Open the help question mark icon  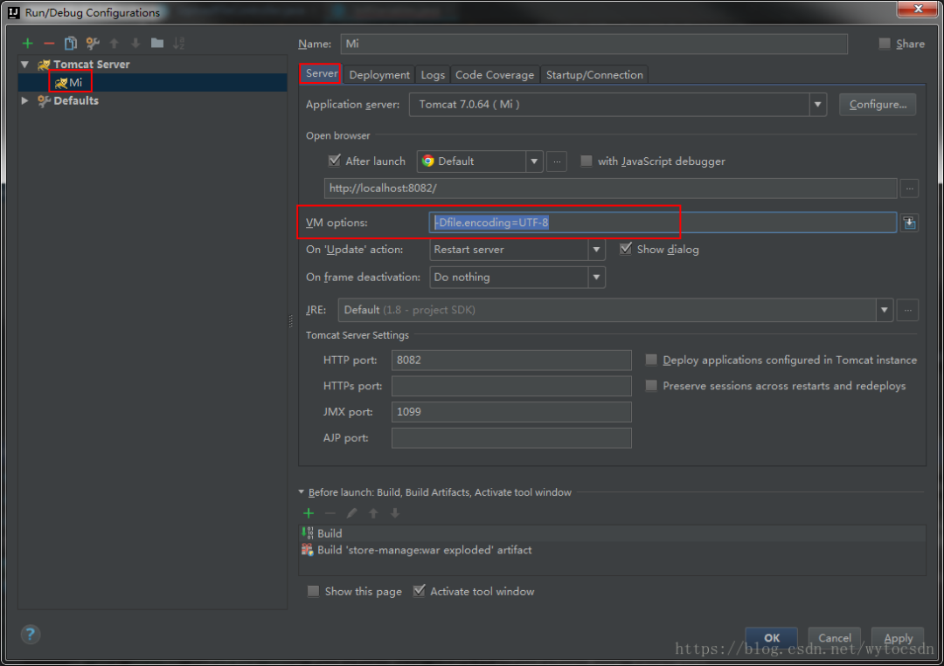click(31, 634)
